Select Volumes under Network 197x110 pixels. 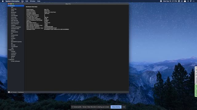coord(13,55)
